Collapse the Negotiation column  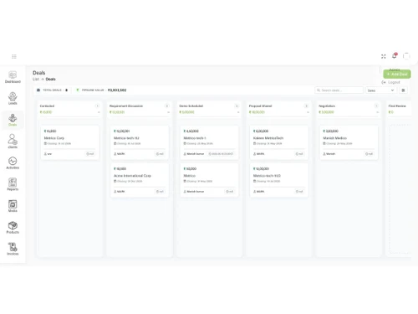click(377, 112)
